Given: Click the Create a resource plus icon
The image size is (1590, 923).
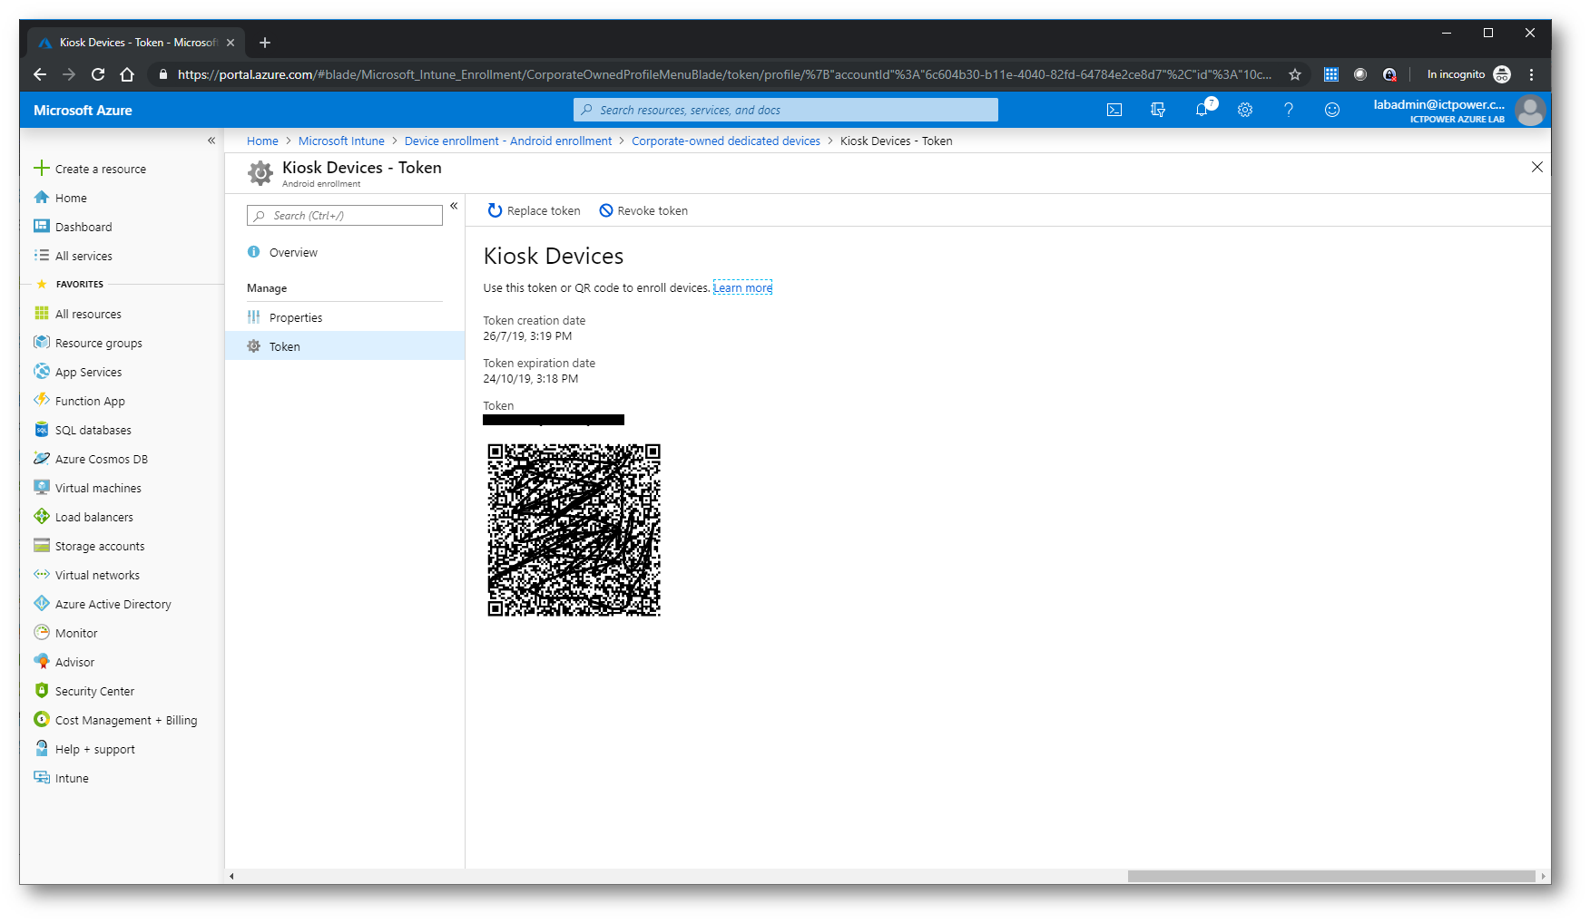Looking at the screenshot, I should (x=41, y=168).
